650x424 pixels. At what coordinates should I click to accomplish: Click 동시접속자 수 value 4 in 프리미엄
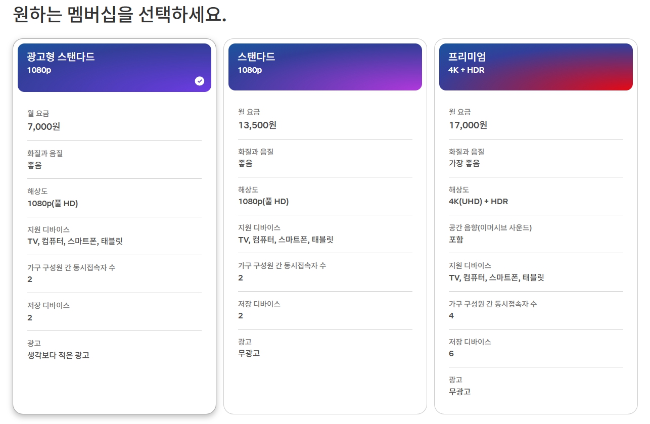tap(451, 316)
